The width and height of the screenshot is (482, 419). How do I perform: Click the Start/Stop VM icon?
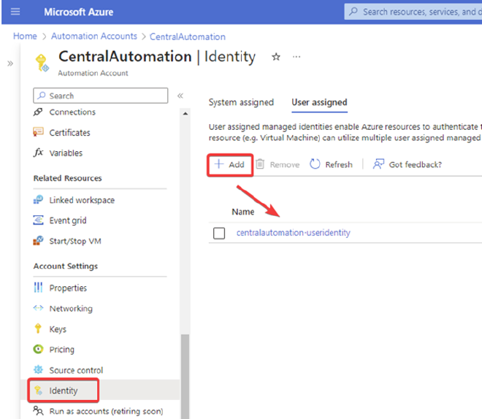[x=38, y=241]
